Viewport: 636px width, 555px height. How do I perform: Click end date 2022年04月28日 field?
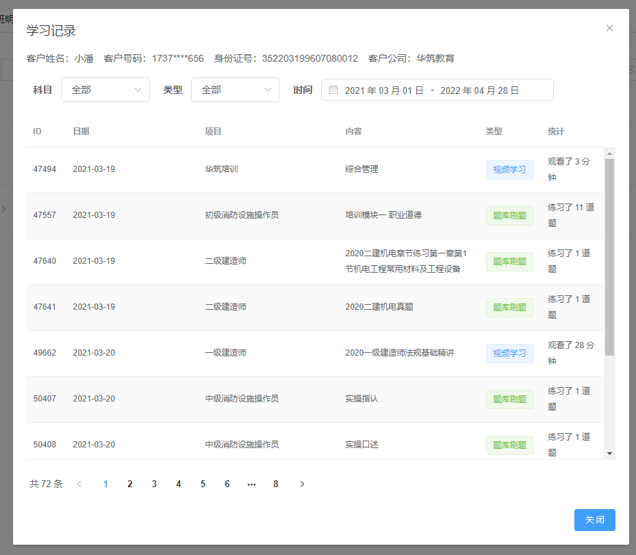[x=479, y=90]
